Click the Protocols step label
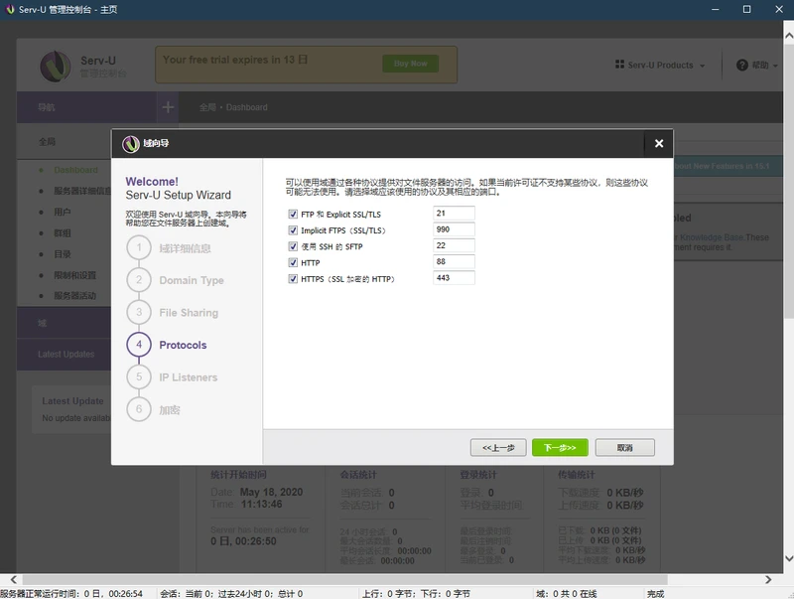Screen dimensions: 794x599 coord(183,345)
